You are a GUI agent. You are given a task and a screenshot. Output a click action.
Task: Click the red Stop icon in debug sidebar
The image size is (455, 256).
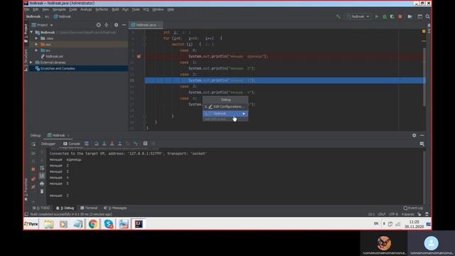coord(33,169)
